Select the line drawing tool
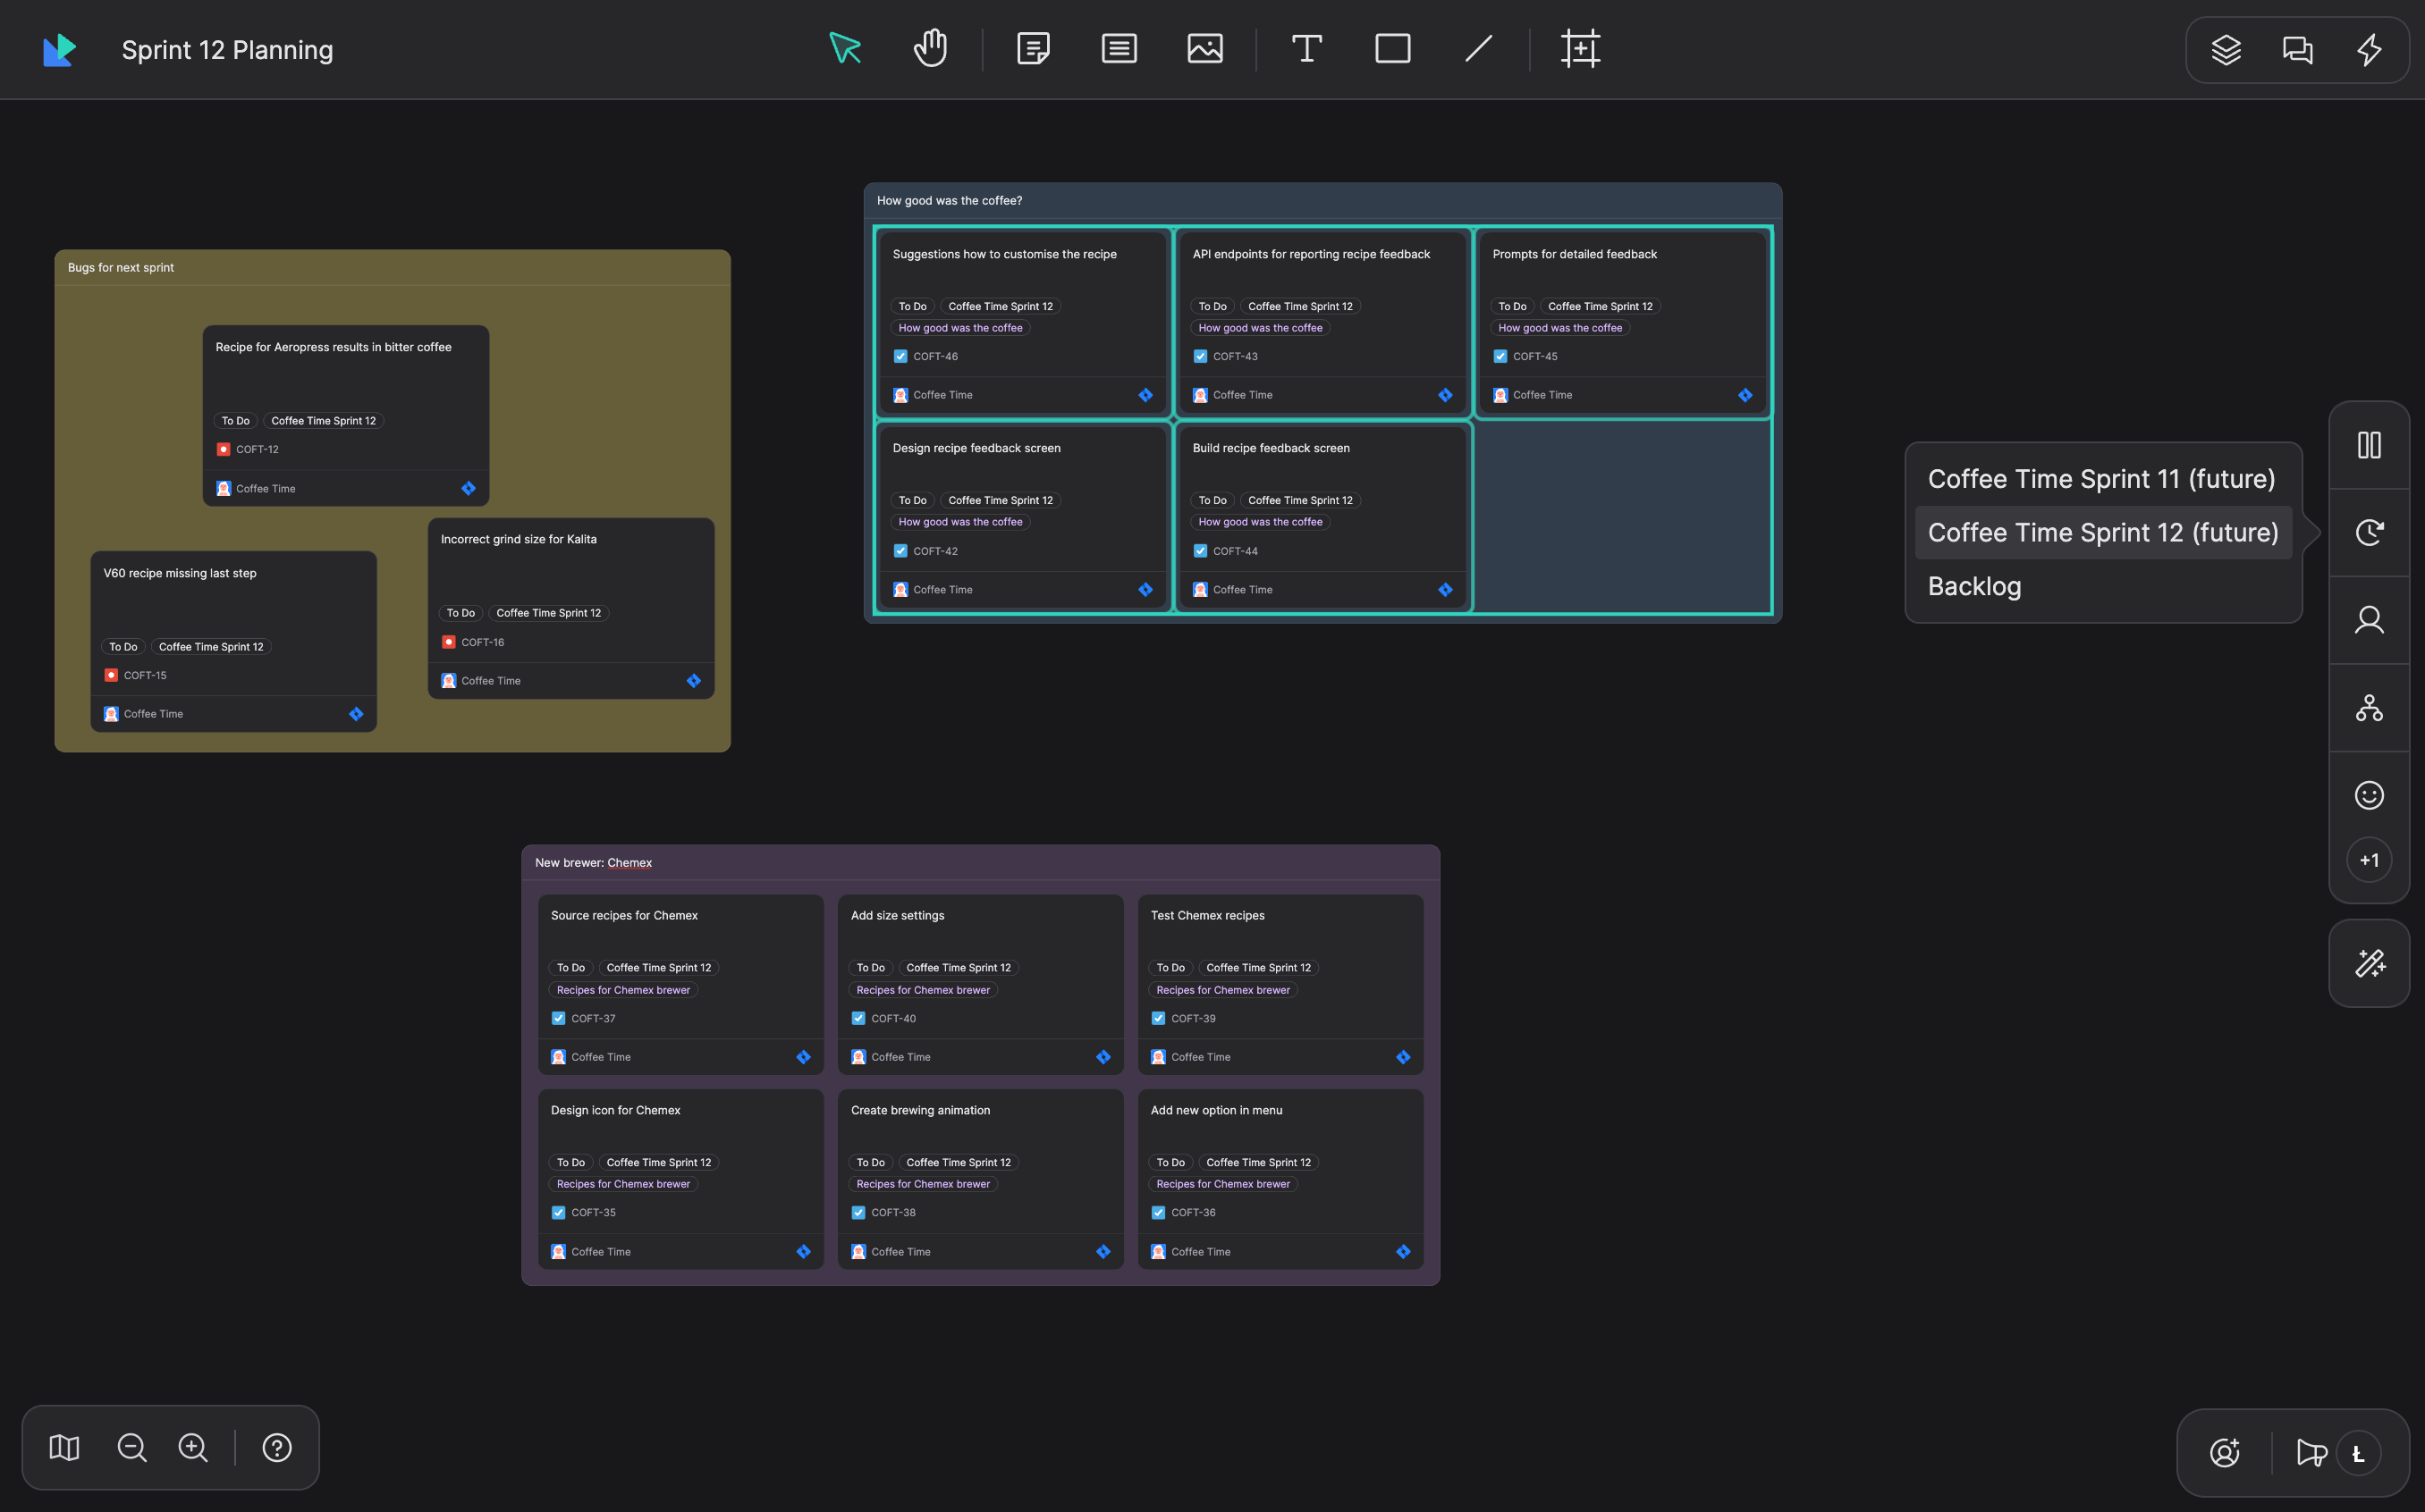The width and height of the screenshot is (2425, 1512). tap(1477, 48)
